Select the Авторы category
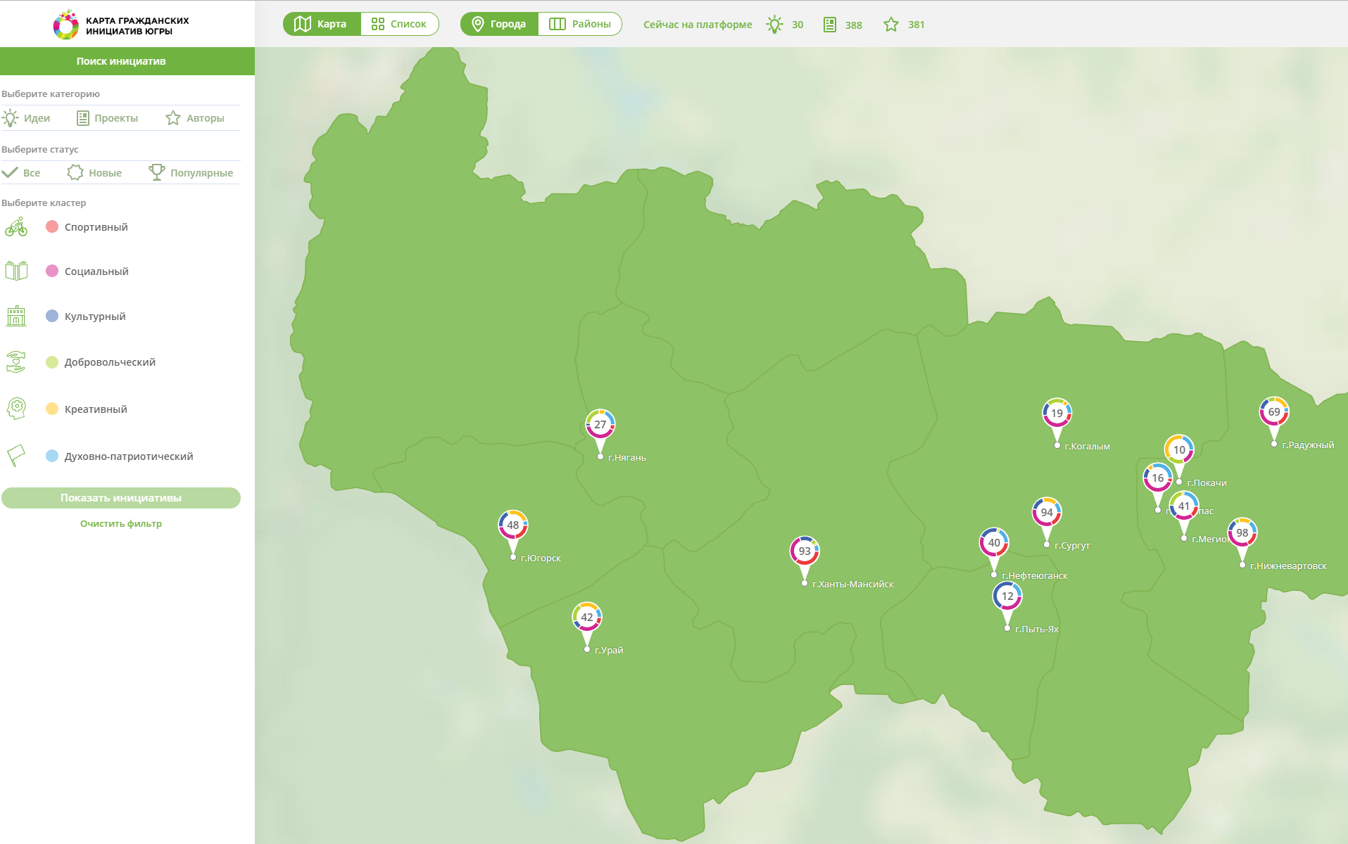 click(x=195, y=118)
